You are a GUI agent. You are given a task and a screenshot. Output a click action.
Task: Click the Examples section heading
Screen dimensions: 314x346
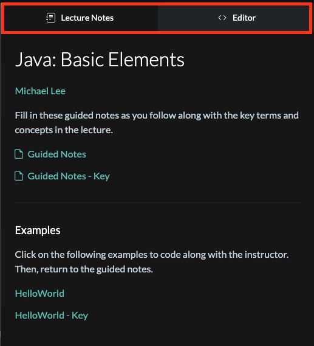(x=38, y=230)
